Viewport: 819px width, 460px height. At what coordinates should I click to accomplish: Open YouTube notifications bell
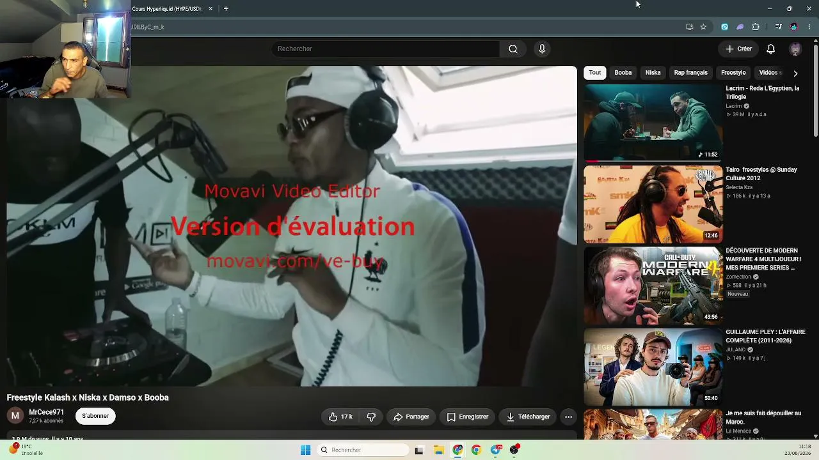point(770,49)
